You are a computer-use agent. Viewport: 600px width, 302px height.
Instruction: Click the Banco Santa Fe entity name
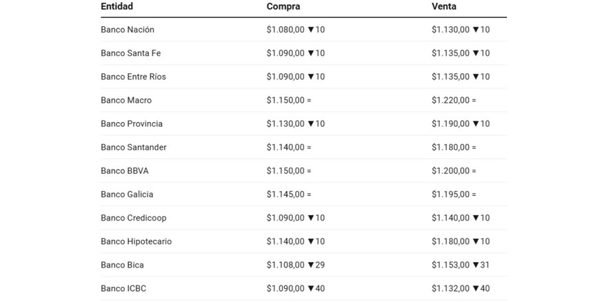[130, 53]
